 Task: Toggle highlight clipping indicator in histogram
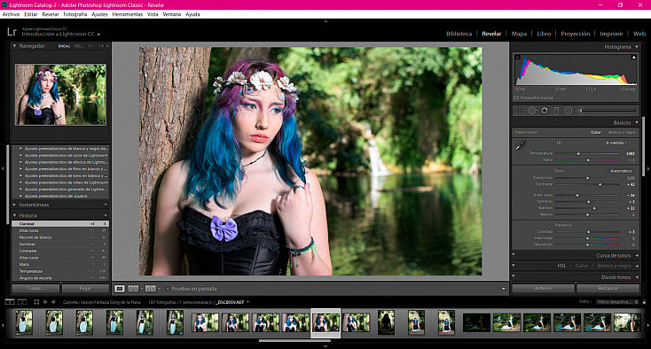point(633,58)
